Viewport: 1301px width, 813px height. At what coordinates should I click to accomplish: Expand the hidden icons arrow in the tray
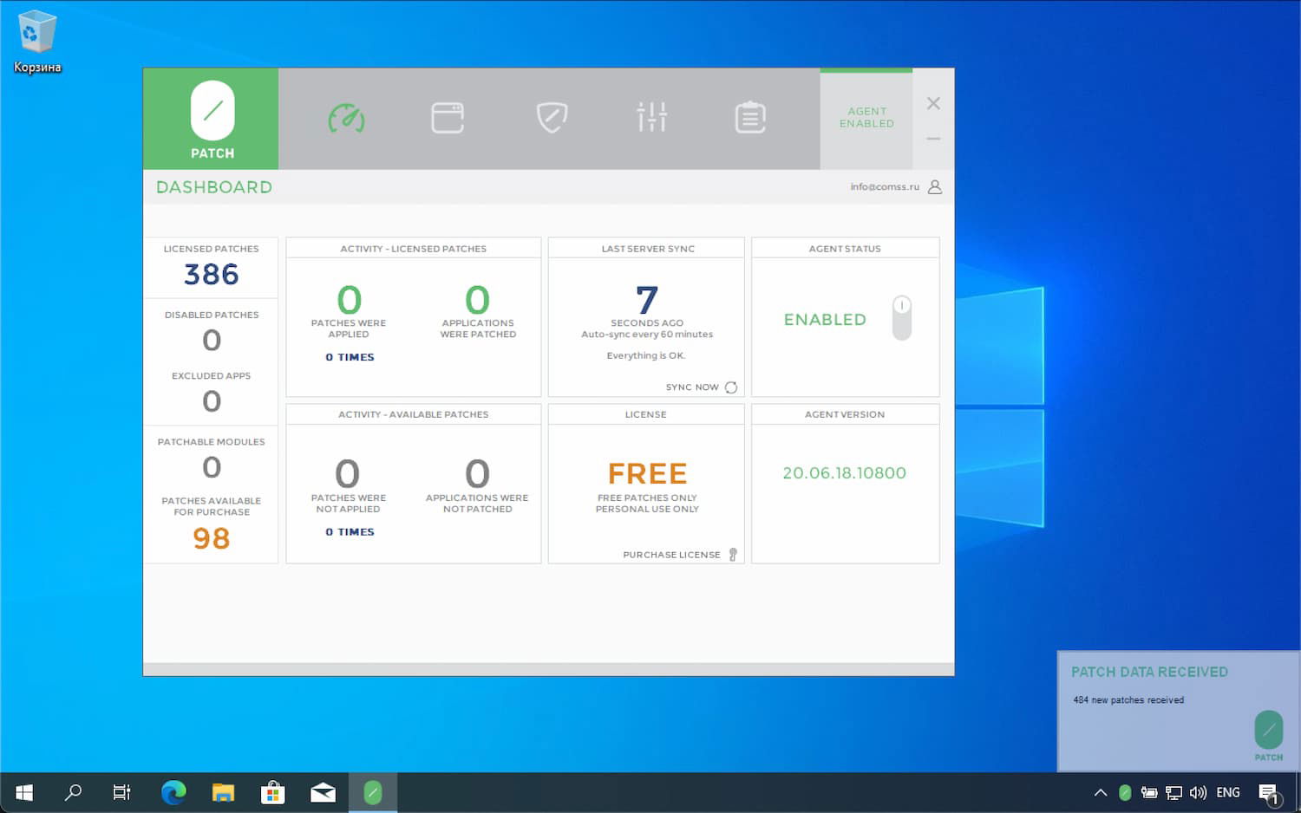coord(1100,791)
